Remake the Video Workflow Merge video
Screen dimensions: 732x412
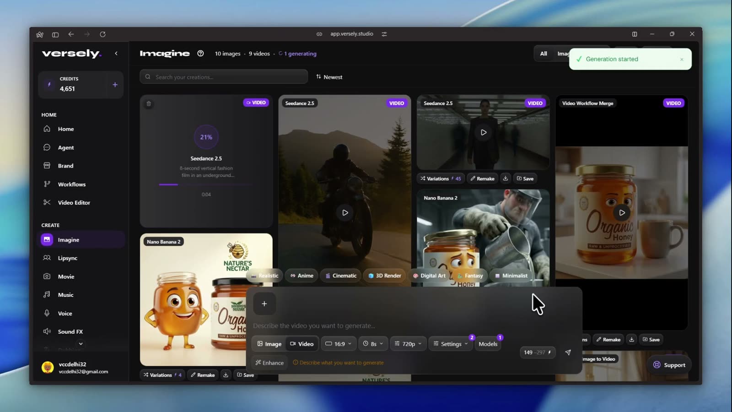pos(608,339)
